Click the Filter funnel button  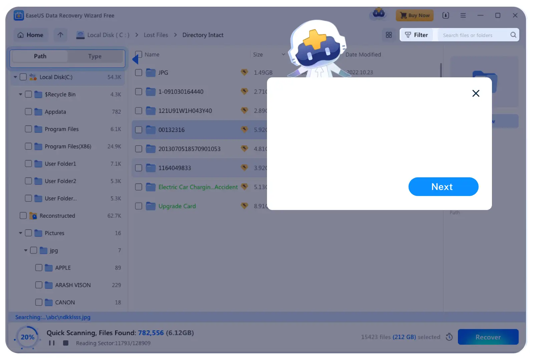point(416,35)
